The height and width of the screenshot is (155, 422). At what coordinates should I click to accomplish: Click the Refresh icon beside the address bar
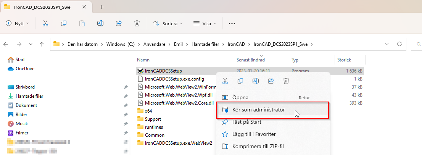[x=399, y=44]
